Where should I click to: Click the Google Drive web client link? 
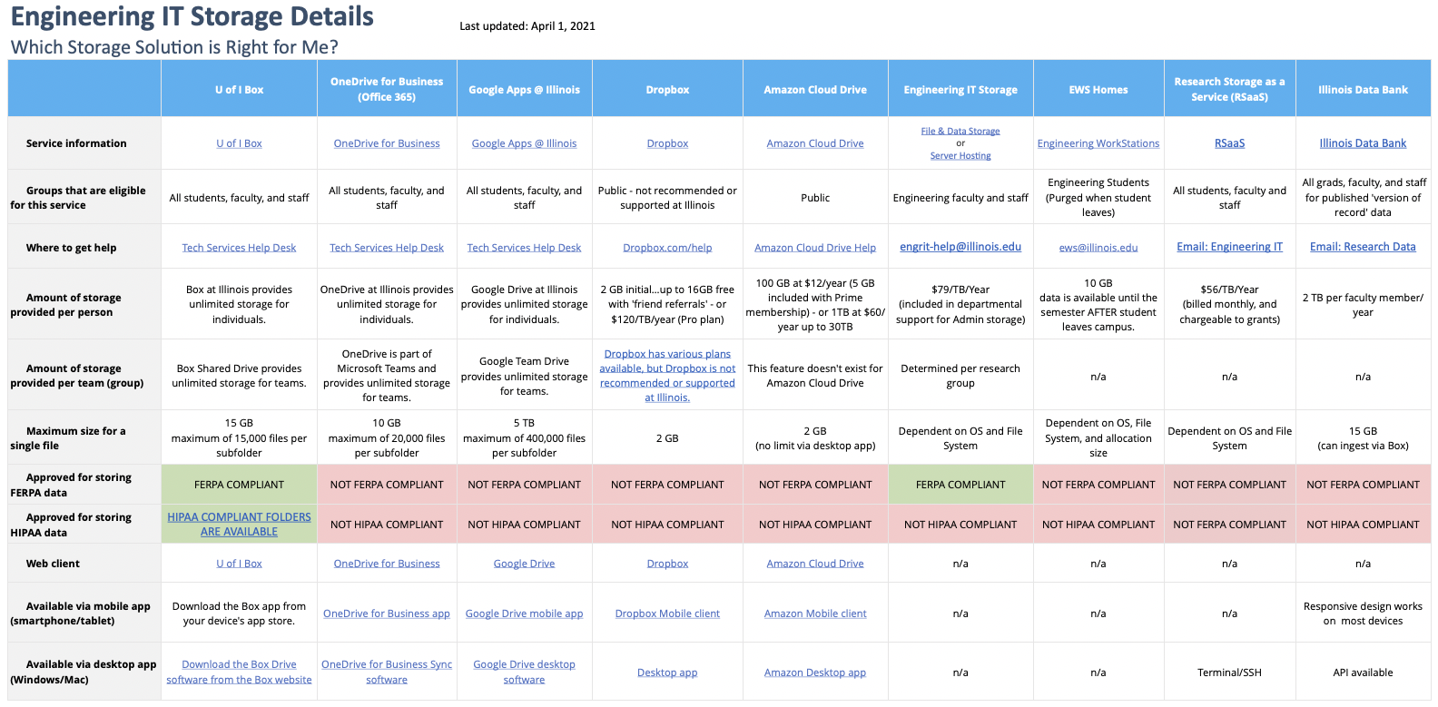click(x=524, y=564)
